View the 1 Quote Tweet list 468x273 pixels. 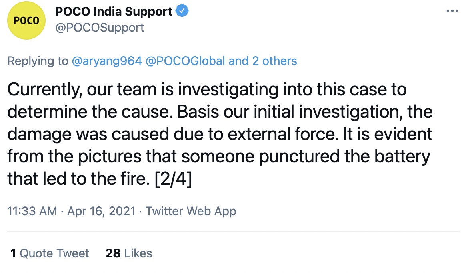click(50, 253)
